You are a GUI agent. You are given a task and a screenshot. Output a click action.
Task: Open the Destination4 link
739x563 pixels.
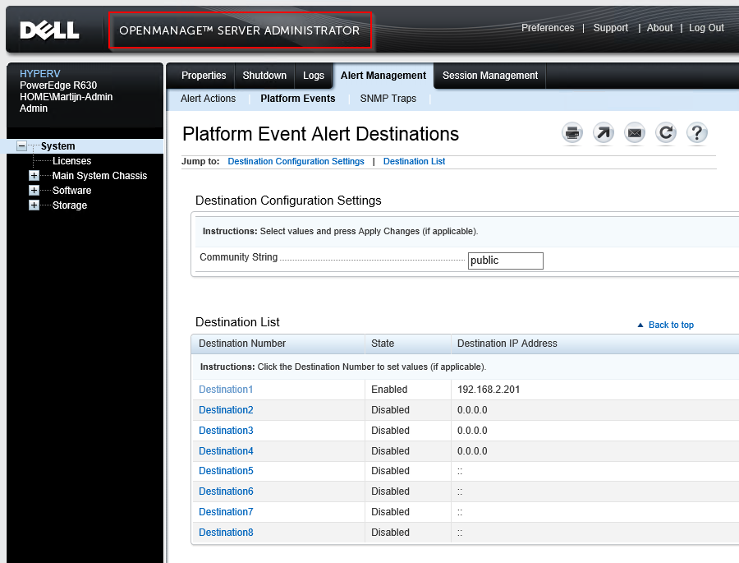click(x=226, y=451)
